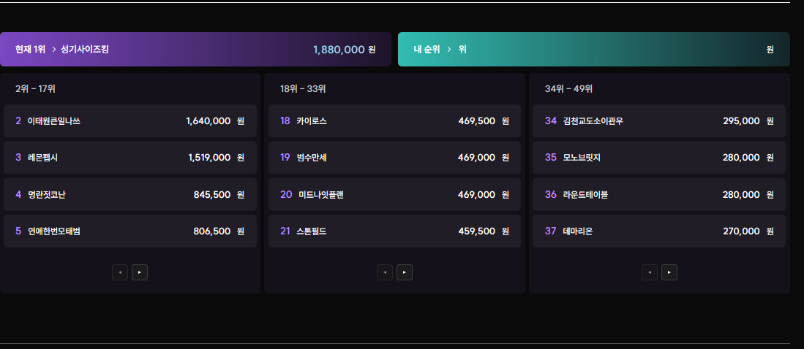Open the 내 순위 teal banner
The image size is (804, 349).
593,50
